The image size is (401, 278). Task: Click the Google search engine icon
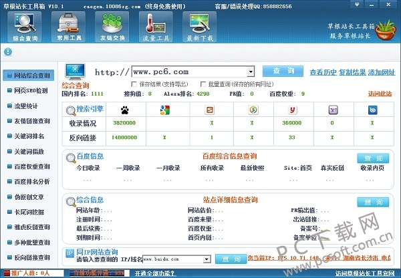click(165, 110)
